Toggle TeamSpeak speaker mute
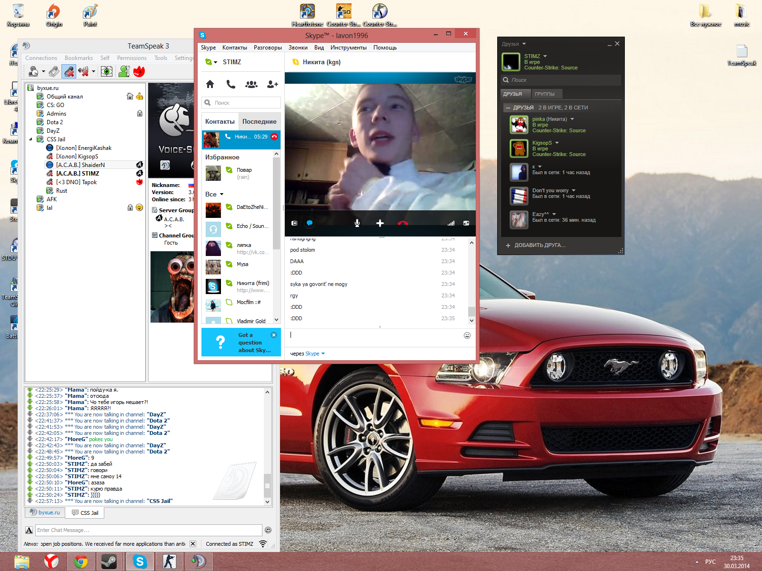This screenshot has height=571, width=762. pyautogui.click(x=84, y=71)
